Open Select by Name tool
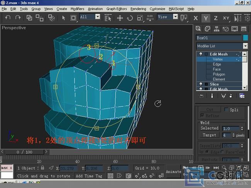This screenshot has height=188, width=251. point(108,18)
